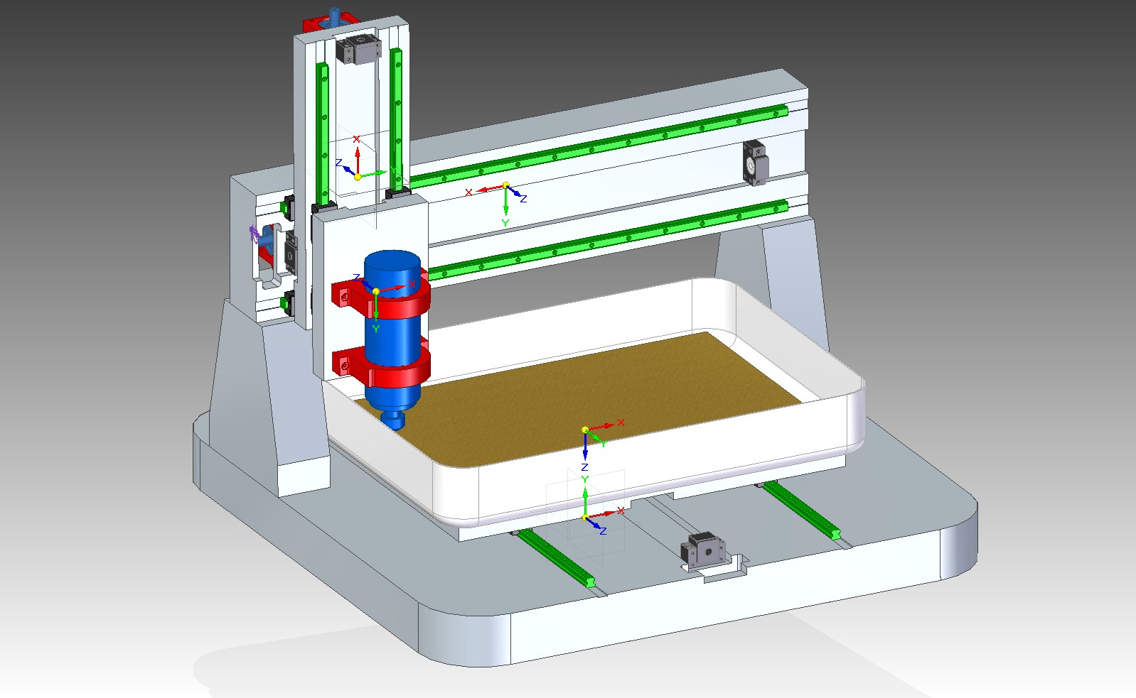The image size is (1136, 698).
Task: Select the lower green rail on gantry beam
Action: [x=608, y=240]
